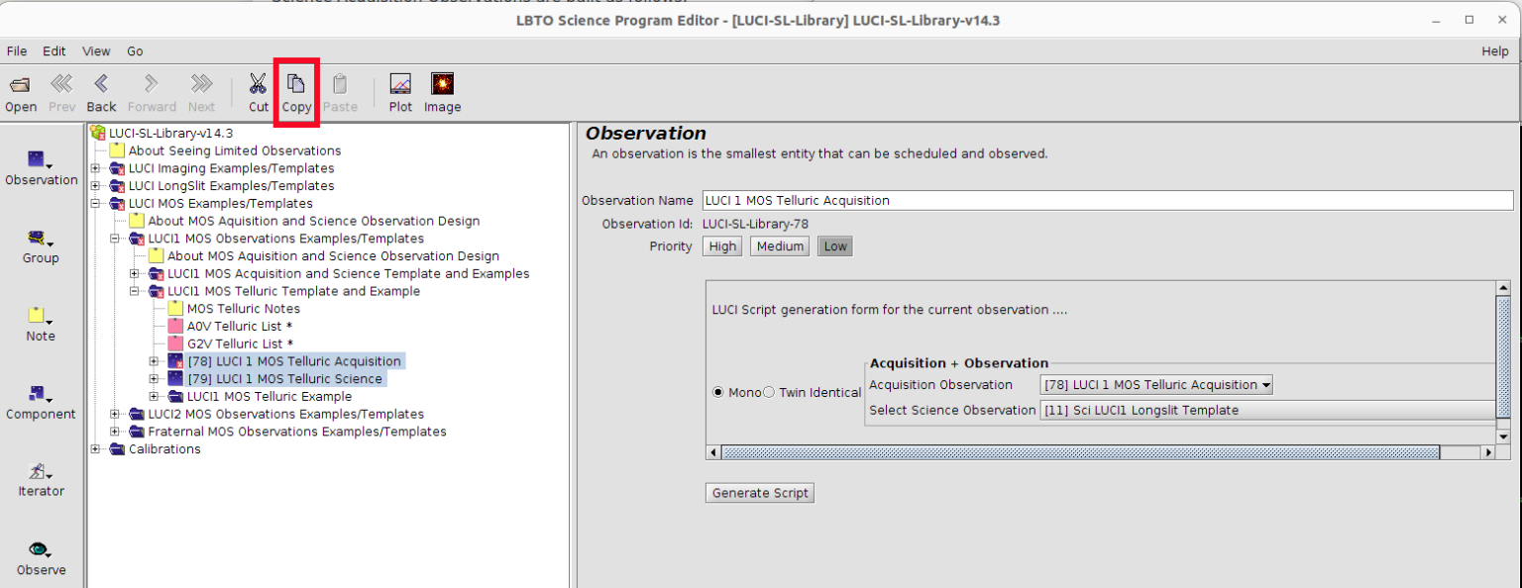The width and height of the screenshot is (1522, 588).
Task: Click the Copy toolbar icon
Action: pyautogui.click(x=296, y=85)
